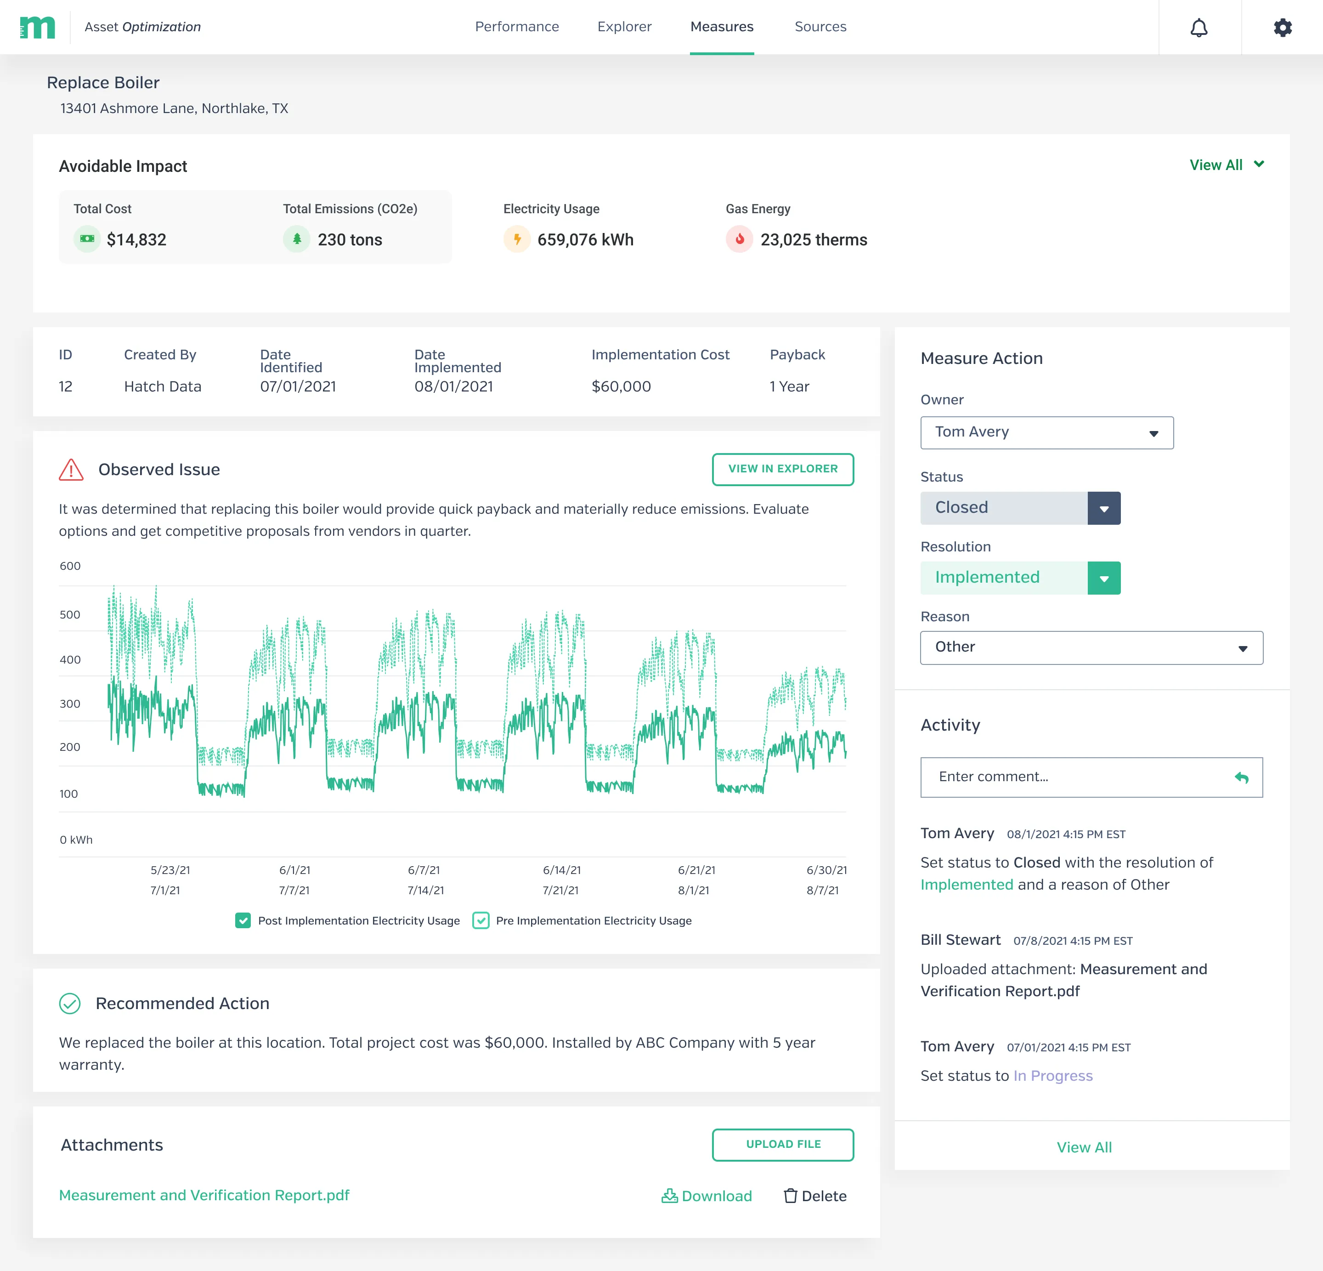Image resolution: width=1323 pixels, height=1271 pixels.
Task: Click the $60,000 implementation cost value
Action: click(621, 386)
